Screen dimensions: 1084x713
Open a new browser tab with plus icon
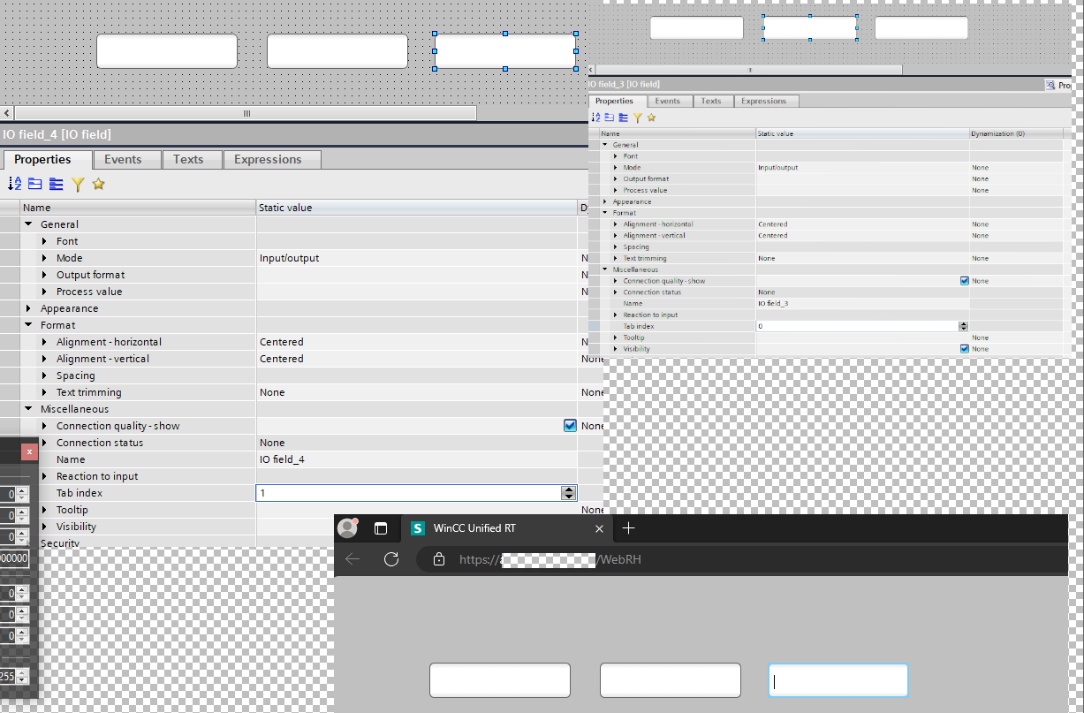coord(628,528)
